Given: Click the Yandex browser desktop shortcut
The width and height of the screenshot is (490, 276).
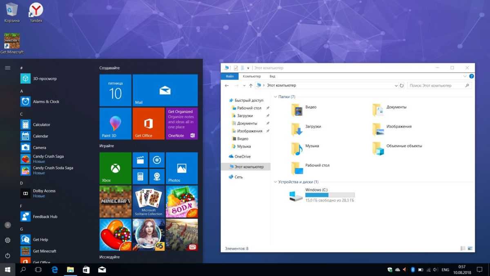Looking at the screenshot, I should (36, 10).
